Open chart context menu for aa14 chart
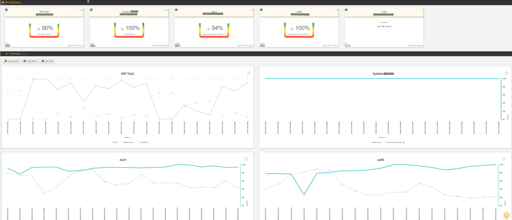Image resolution: width=512 pixels, height=220 pixels. (x=246, y=159)
